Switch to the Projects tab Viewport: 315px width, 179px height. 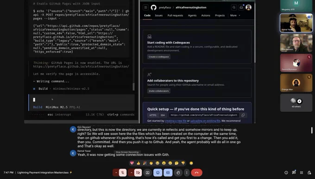pyautogui.click(x=220, y=15)
